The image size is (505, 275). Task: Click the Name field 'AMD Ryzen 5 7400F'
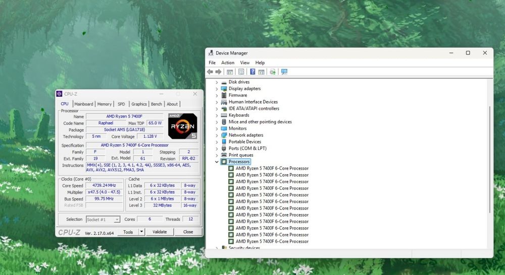[124, 116]
